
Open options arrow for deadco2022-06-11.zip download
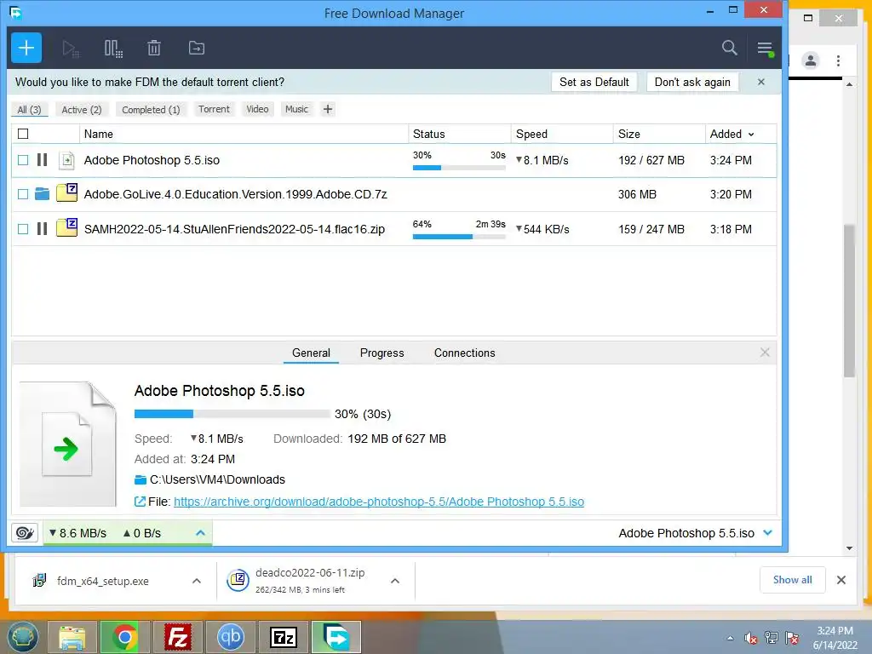(395, 581)
